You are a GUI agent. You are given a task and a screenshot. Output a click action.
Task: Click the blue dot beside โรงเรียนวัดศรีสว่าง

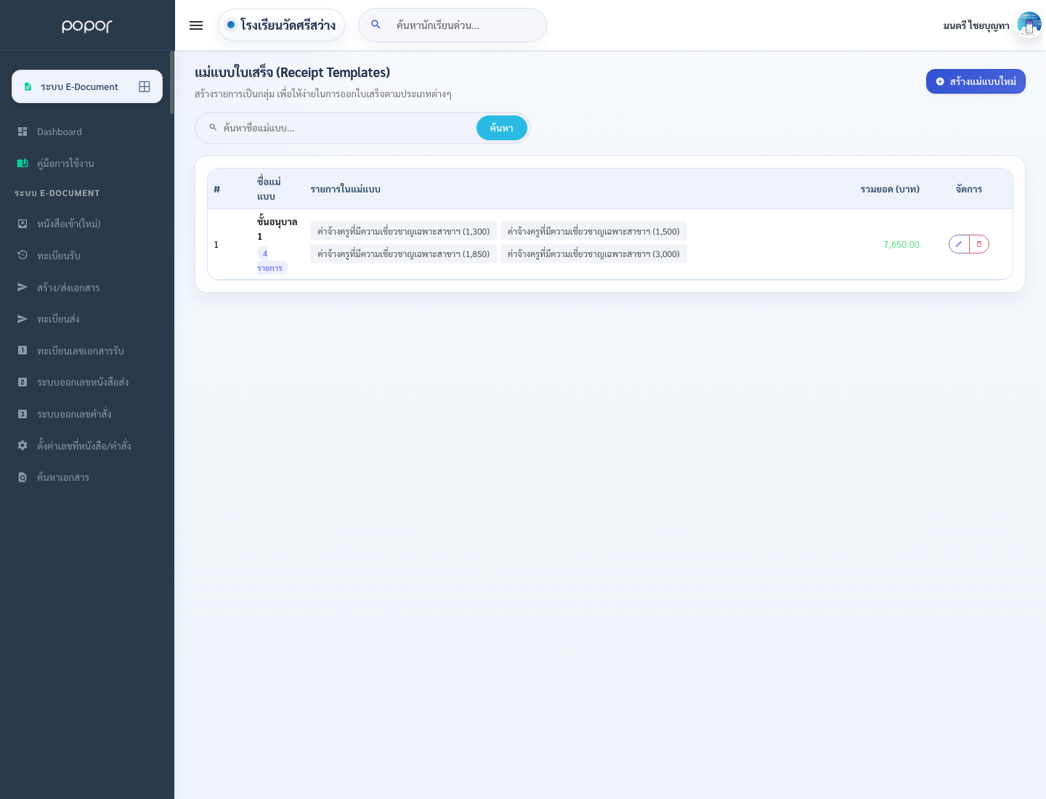click(231, 25)
